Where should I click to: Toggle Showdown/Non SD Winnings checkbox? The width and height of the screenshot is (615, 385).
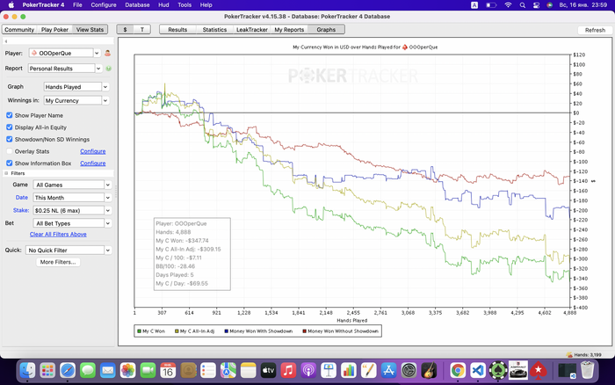[x=10, y=140]
